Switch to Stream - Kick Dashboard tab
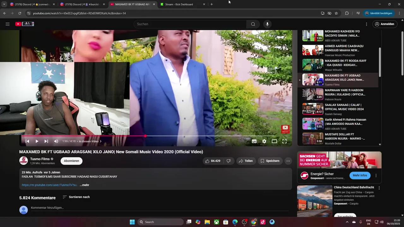 click(x=183, y=4)
